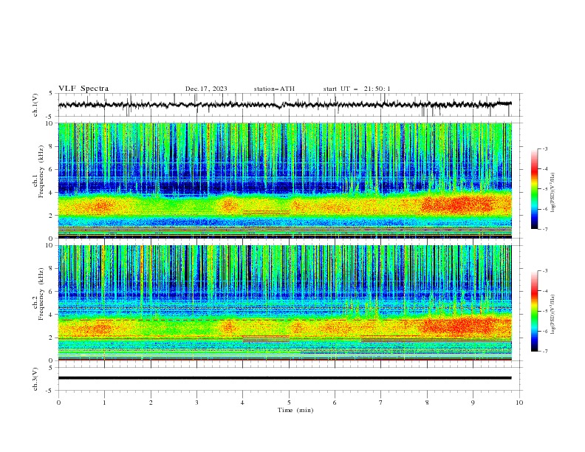Click time axis tick label "3"
This screenshot has width=585, height=452.
coord(196,403)
